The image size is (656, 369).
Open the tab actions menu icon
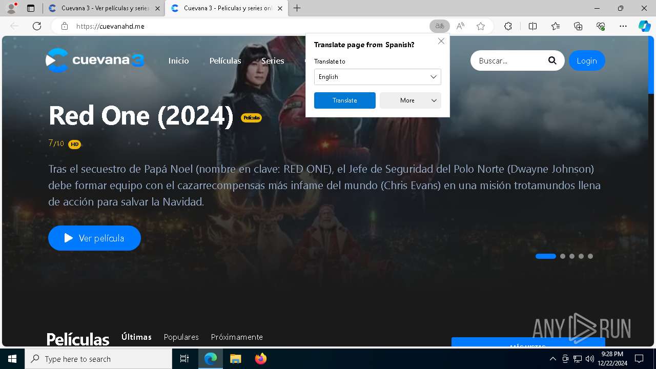coord(31,8)
